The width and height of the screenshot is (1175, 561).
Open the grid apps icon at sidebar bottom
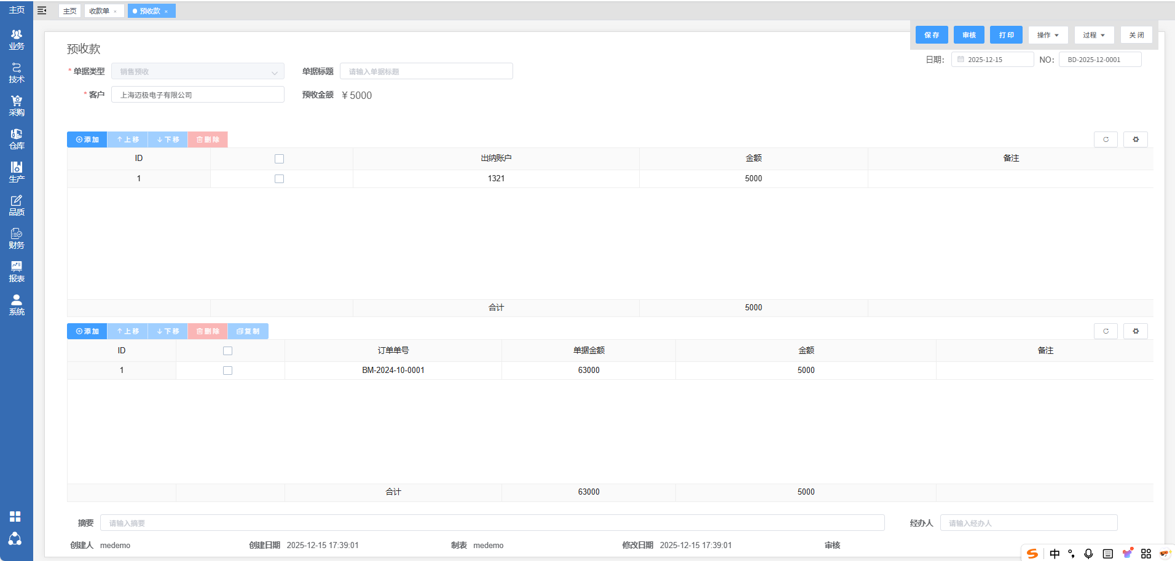coord(15,516)
